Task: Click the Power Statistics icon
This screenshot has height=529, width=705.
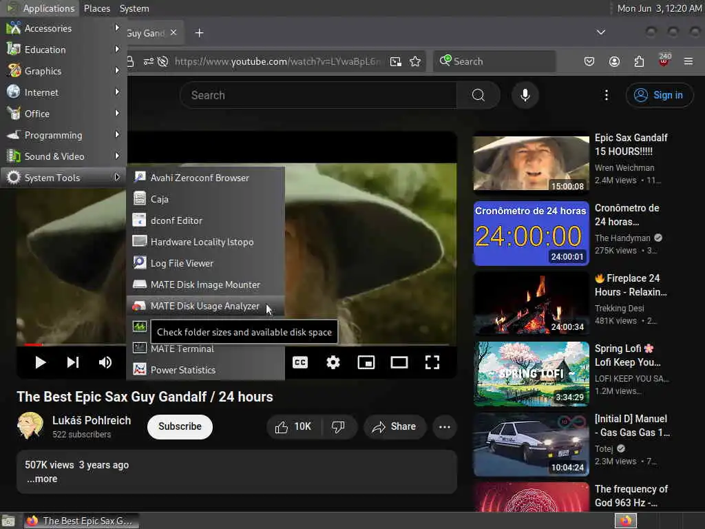Action: 140,370
